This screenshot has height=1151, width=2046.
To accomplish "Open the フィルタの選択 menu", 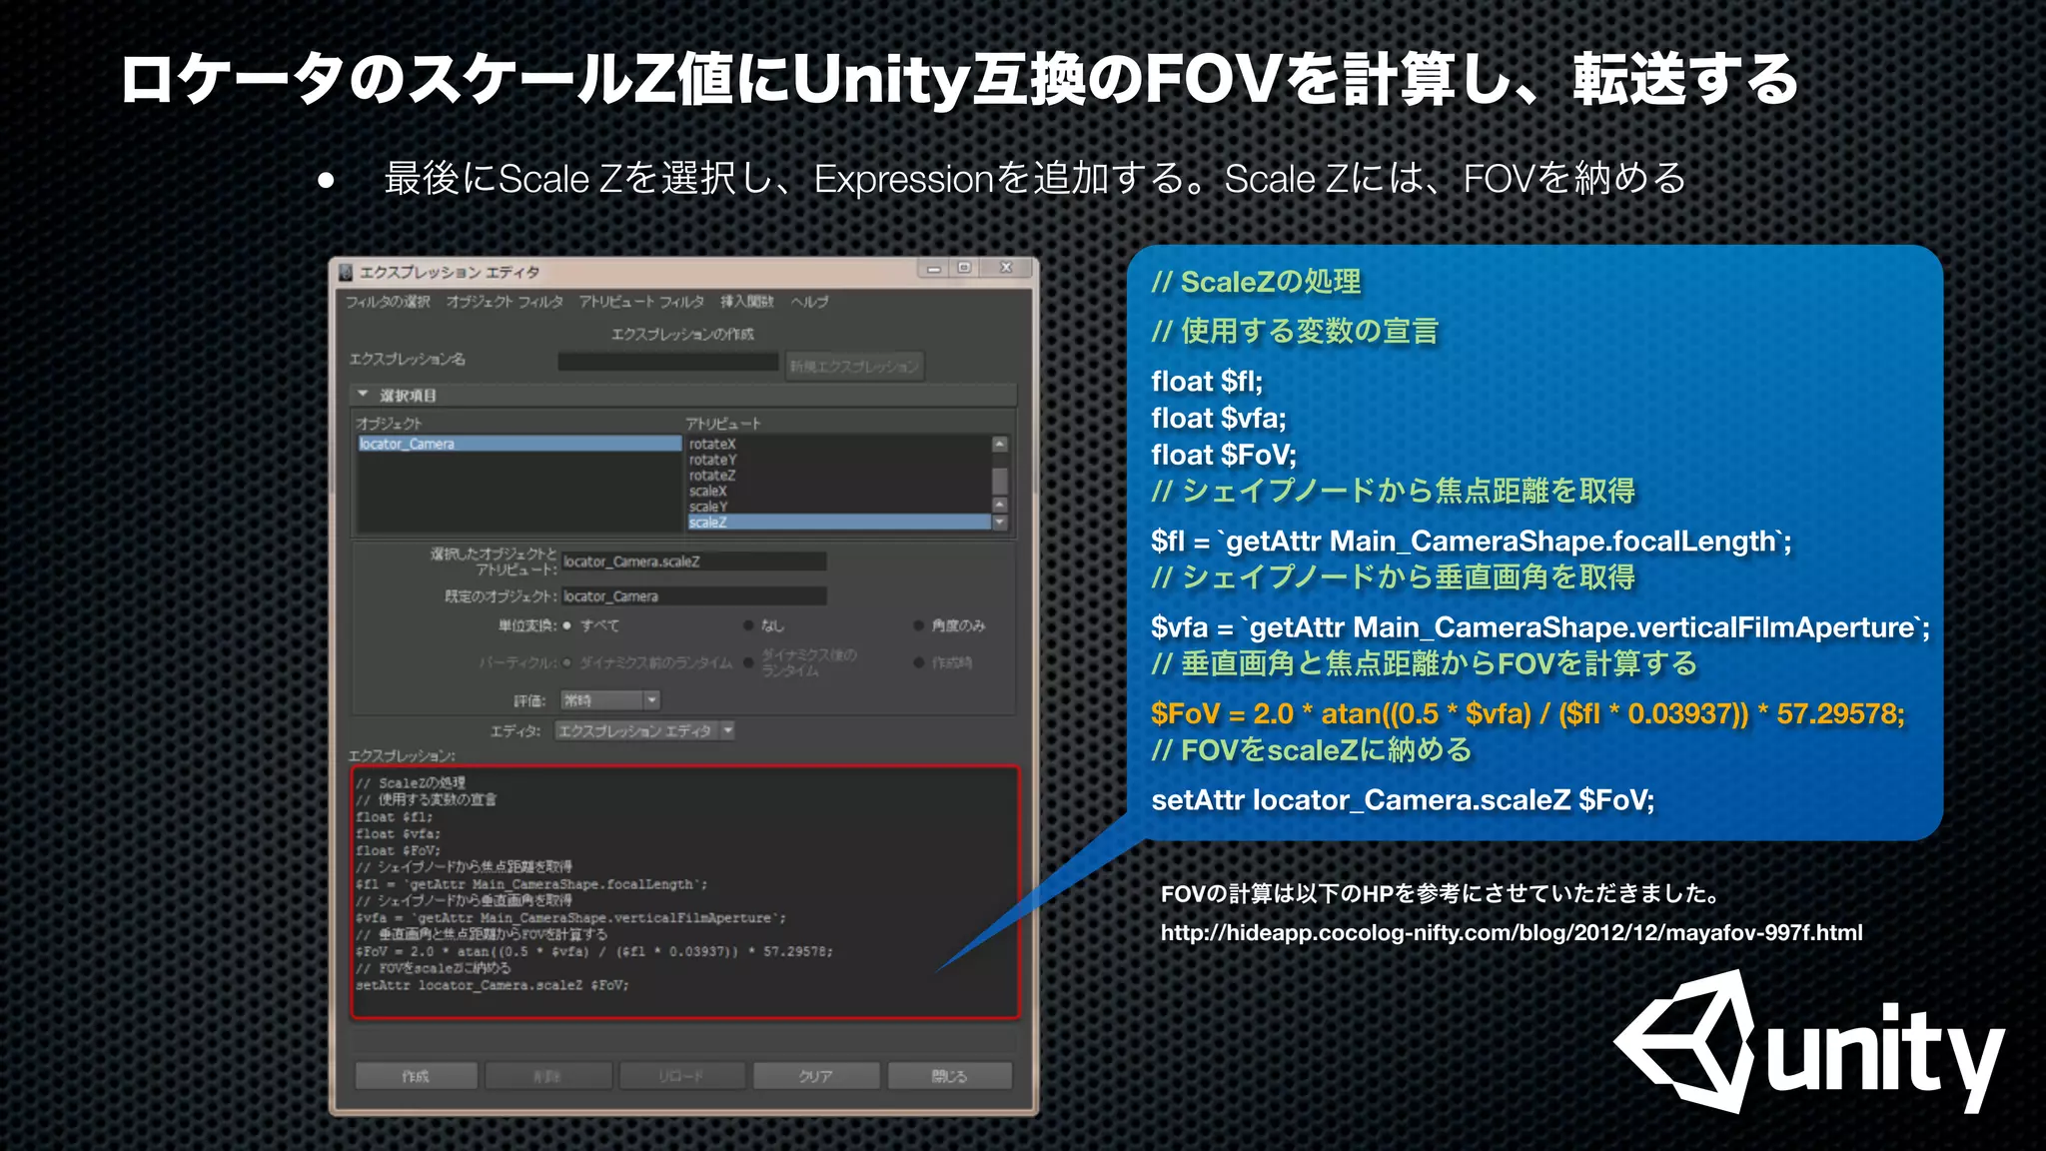I will pos(388,302).
